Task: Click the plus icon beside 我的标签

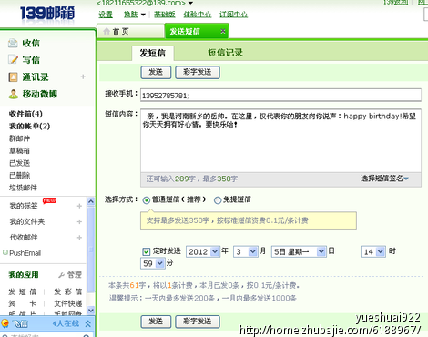Action: [79, 206]
